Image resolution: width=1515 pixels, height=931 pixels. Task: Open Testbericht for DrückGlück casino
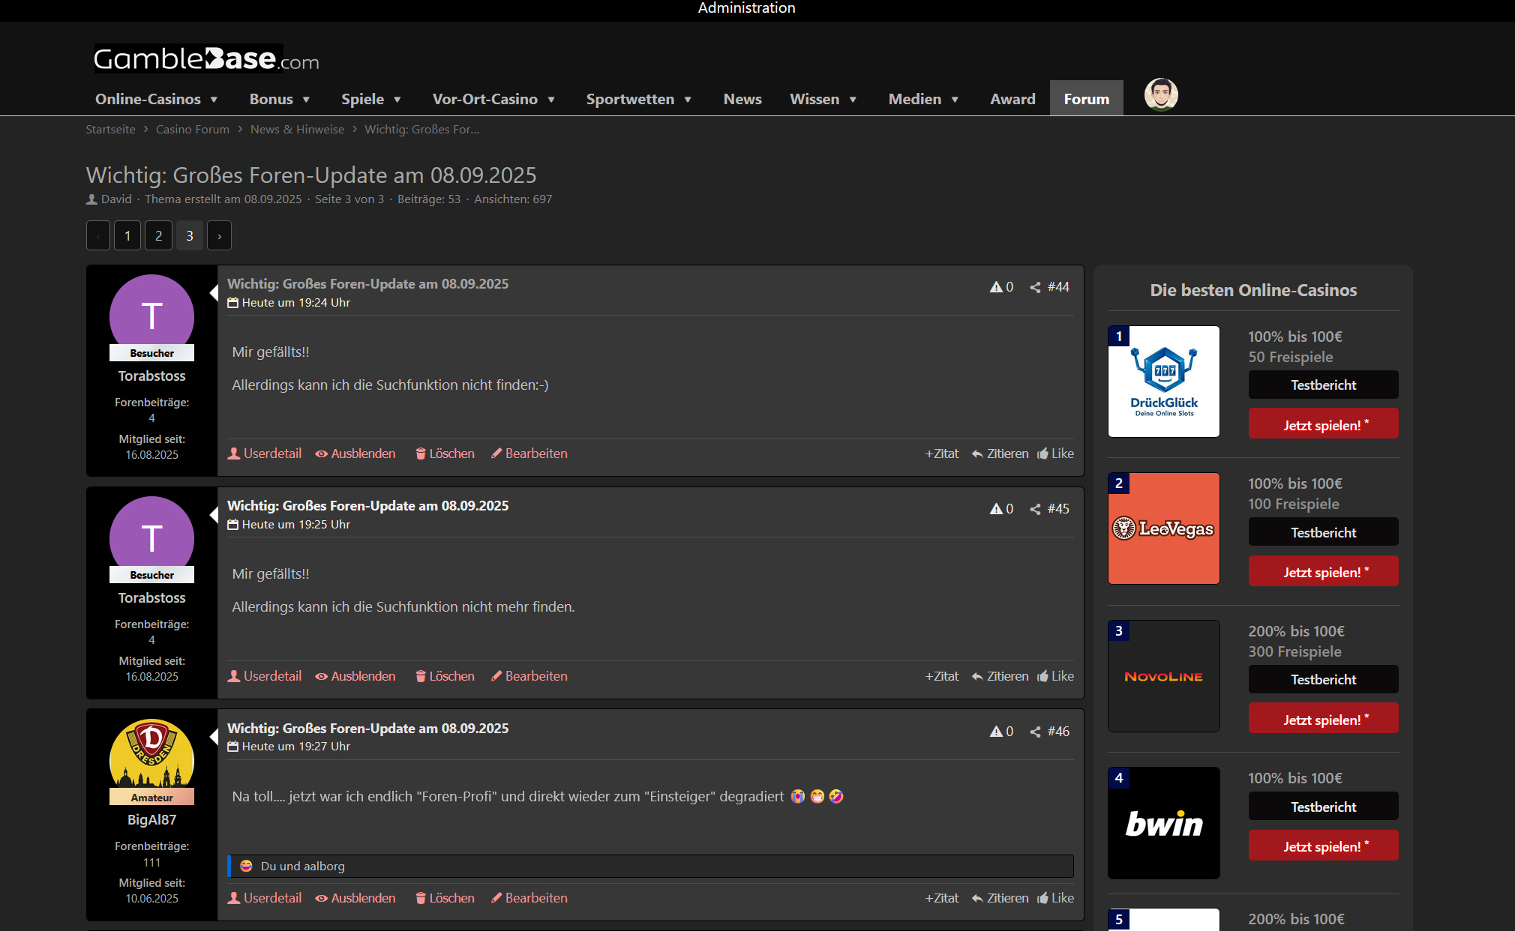1323,385
